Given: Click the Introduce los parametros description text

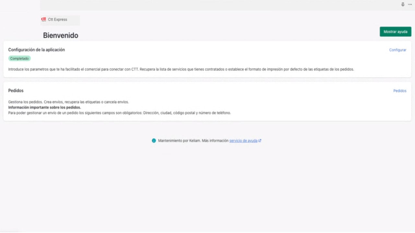Looking at the screenshot, I should coord(181,69).
